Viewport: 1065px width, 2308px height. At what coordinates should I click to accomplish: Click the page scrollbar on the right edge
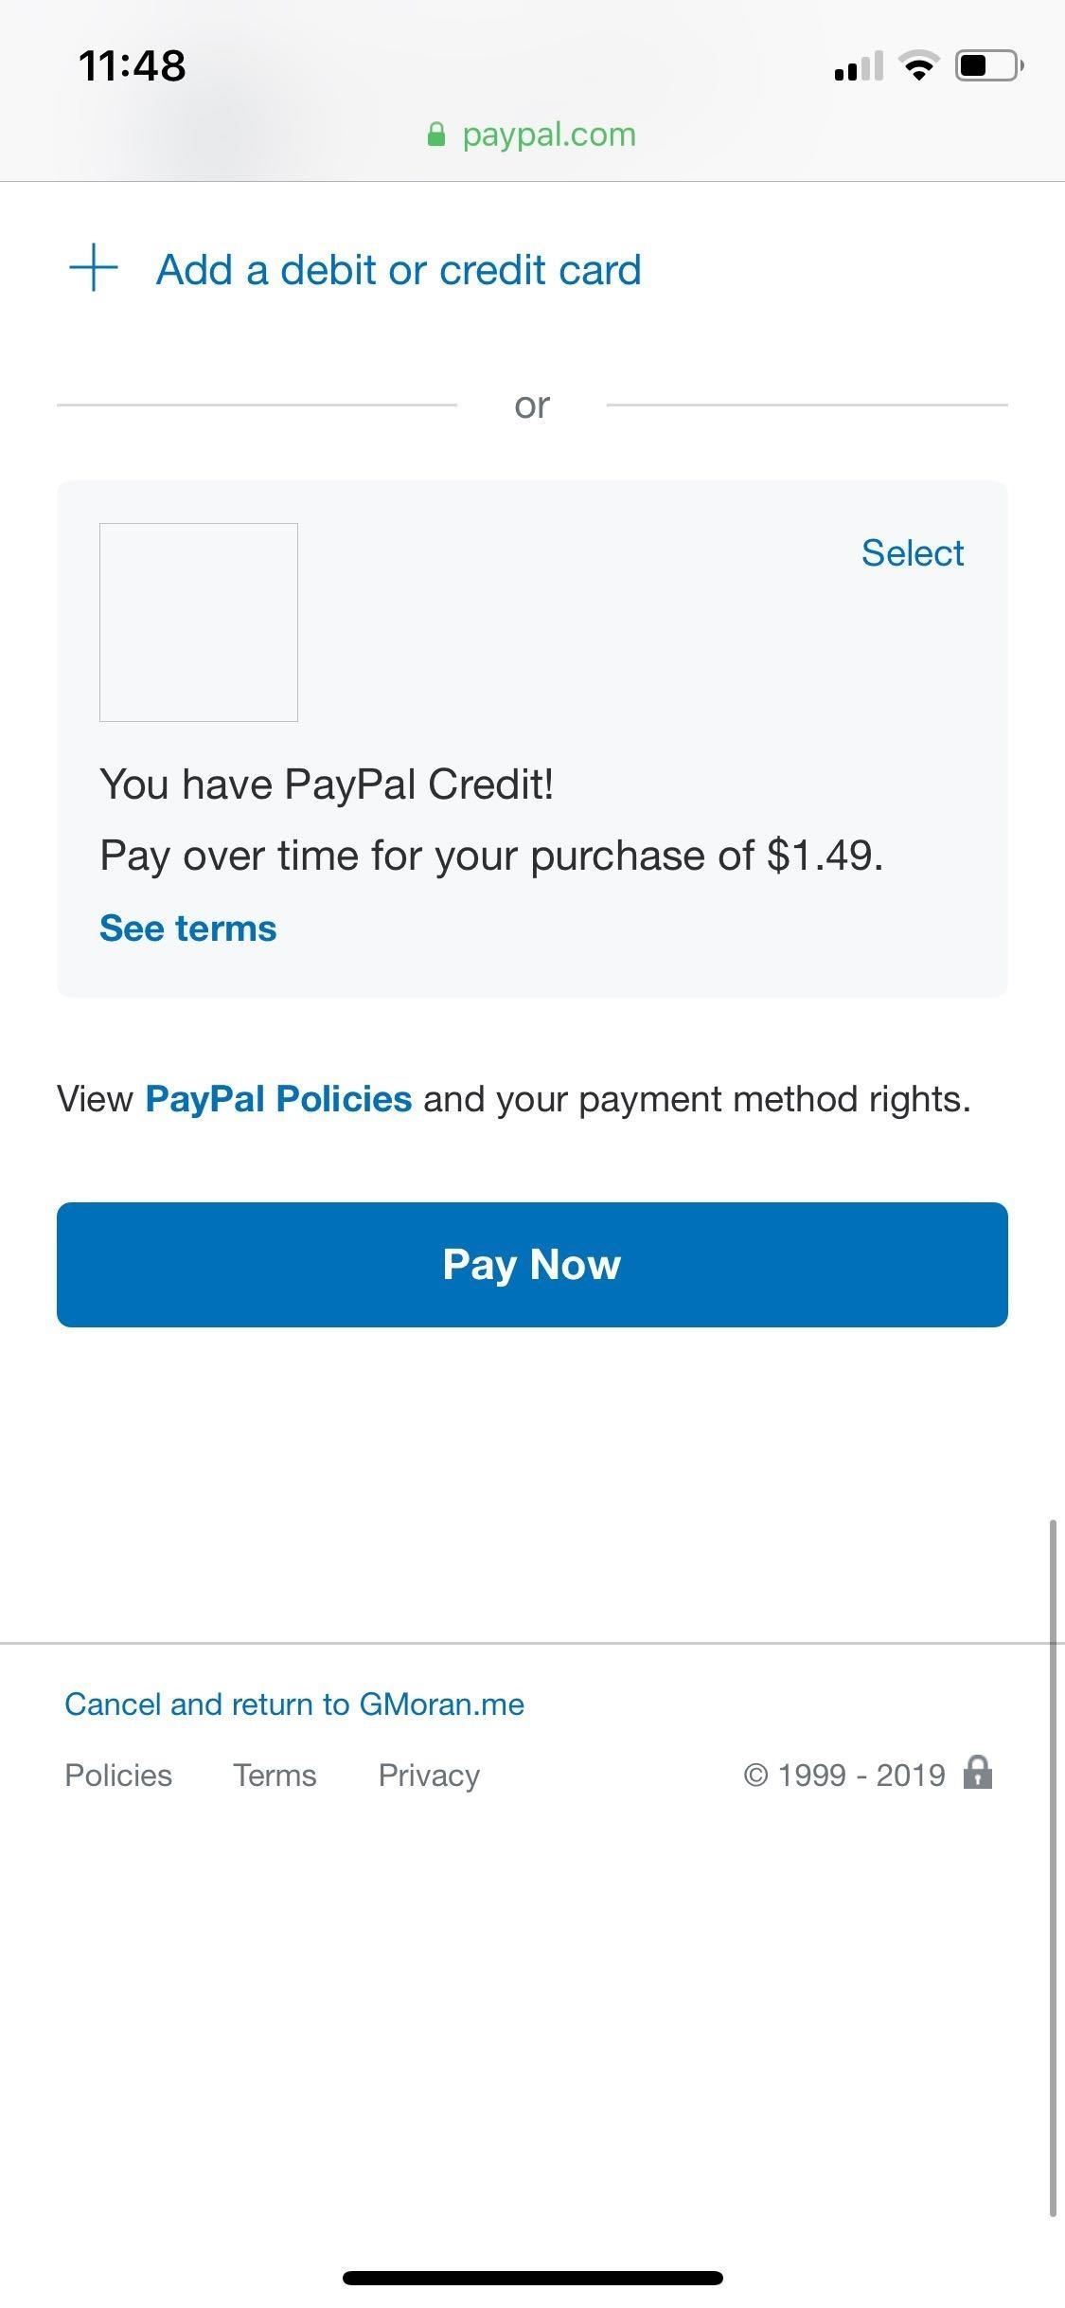coord(1052,1866)
